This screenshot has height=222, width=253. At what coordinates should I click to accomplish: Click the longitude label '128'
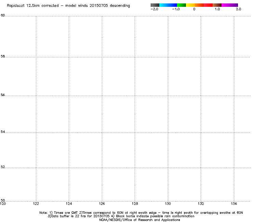[135, 204]
